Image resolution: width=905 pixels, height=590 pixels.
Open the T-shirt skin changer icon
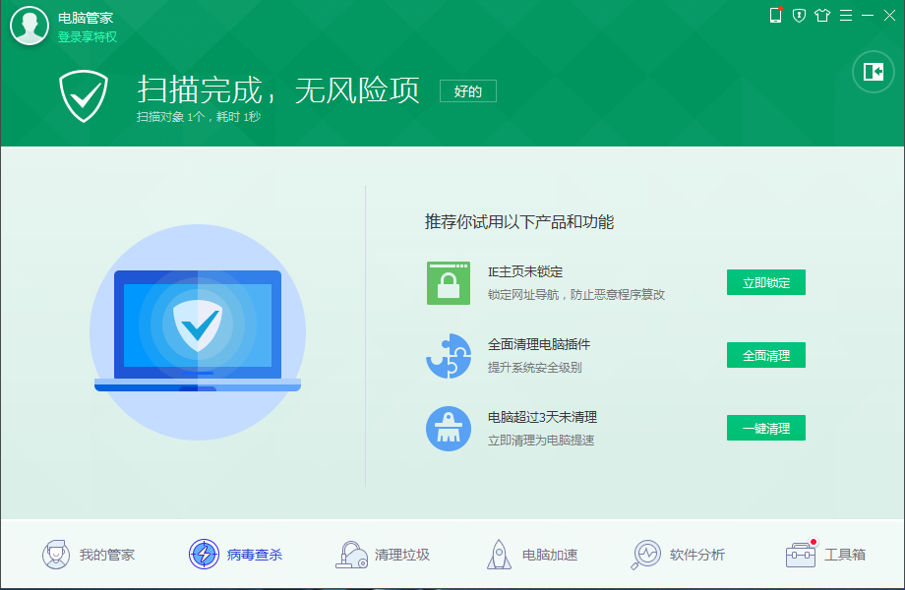[x=822, y=16]
